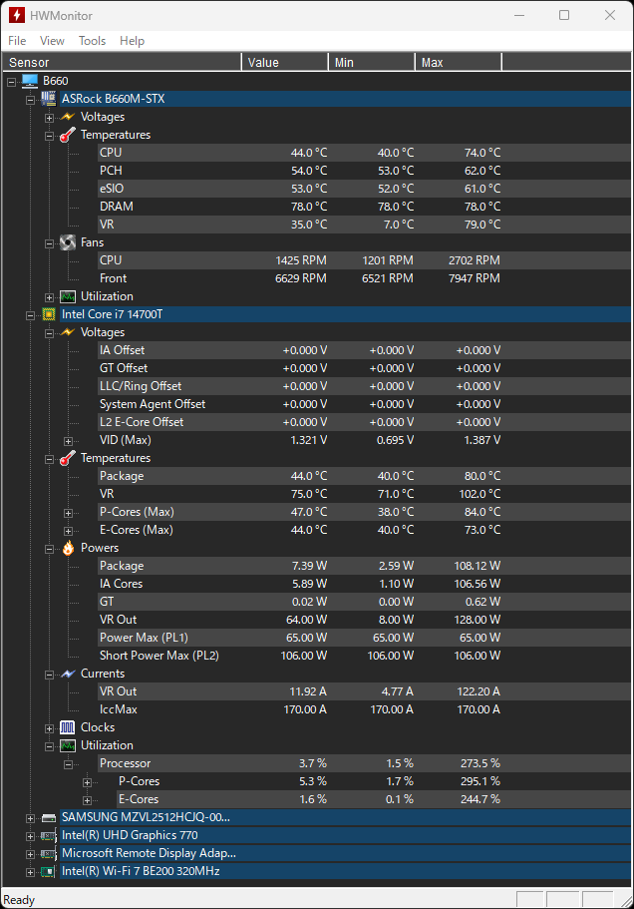Click the CPU Voltages lightning icon

click(68, 332)
